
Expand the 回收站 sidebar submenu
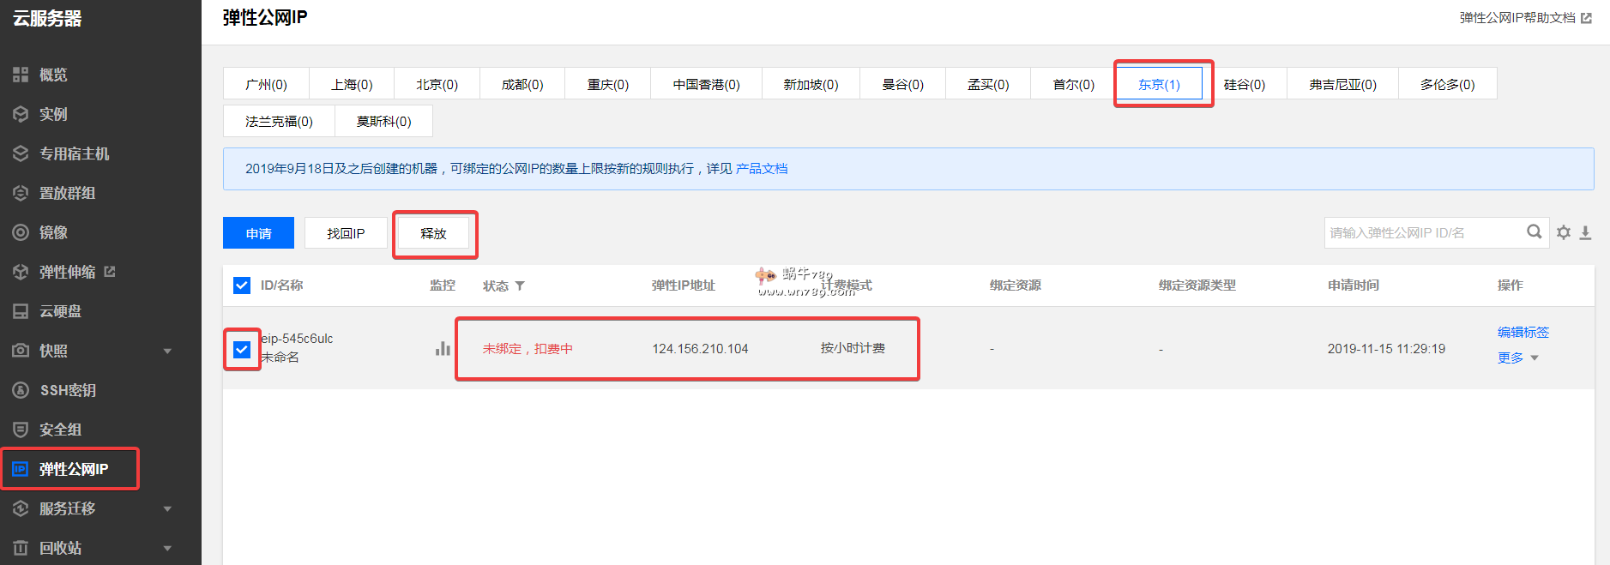[x=167, y=548]
